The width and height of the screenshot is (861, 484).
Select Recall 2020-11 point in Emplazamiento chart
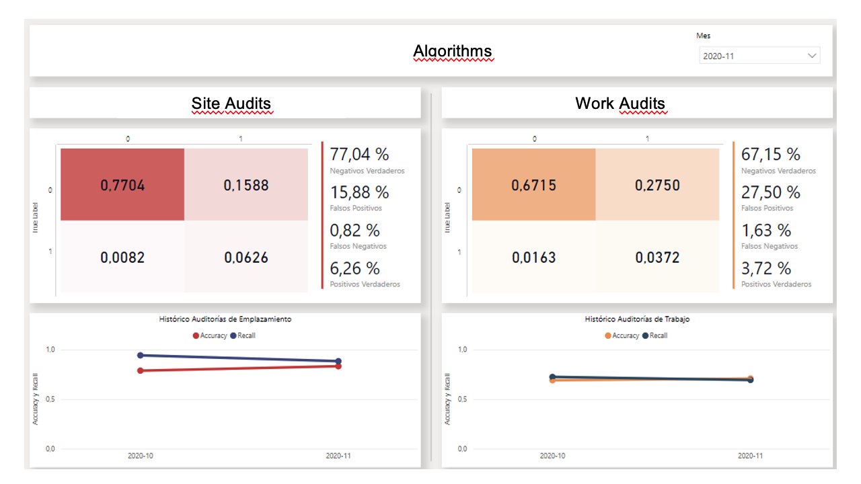pos(338,361)
